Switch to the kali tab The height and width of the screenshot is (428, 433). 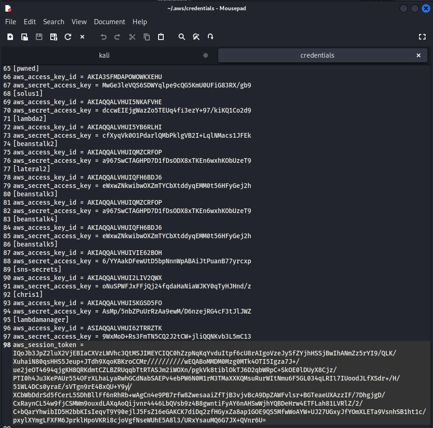coord(105,55)
